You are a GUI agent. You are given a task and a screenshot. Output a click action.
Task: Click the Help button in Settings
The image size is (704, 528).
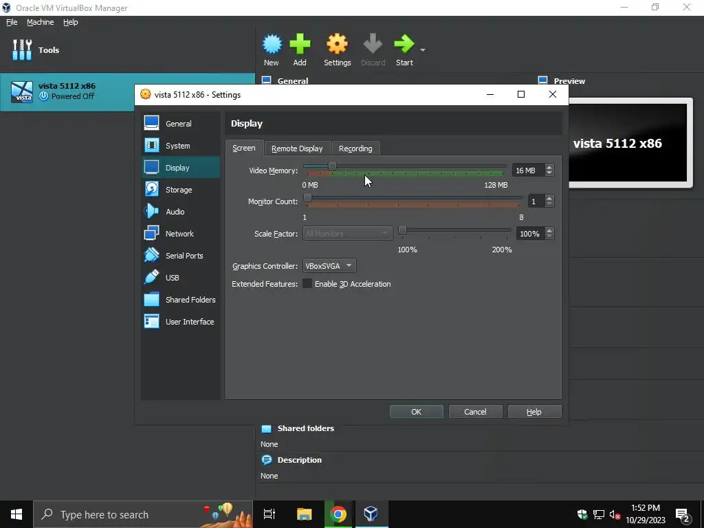coord(533,412)
